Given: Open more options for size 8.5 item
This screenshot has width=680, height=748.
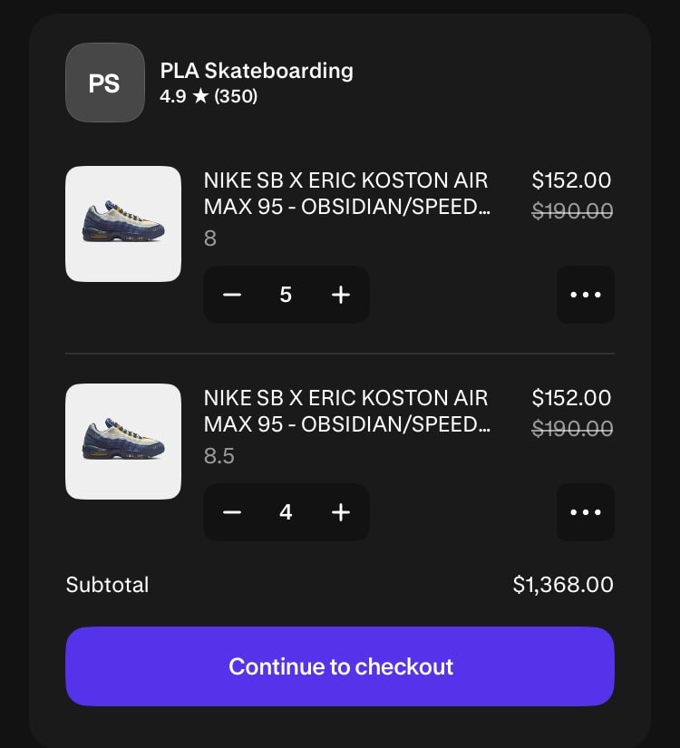Looking at the screenshot, I should click(x=585, y=512).
